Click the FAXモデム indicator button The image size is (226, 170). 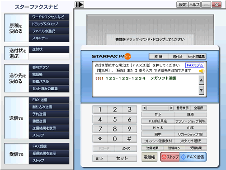pos(195,65)
